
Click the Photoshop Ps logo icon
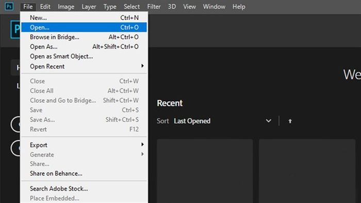click(x=9, y=6)
